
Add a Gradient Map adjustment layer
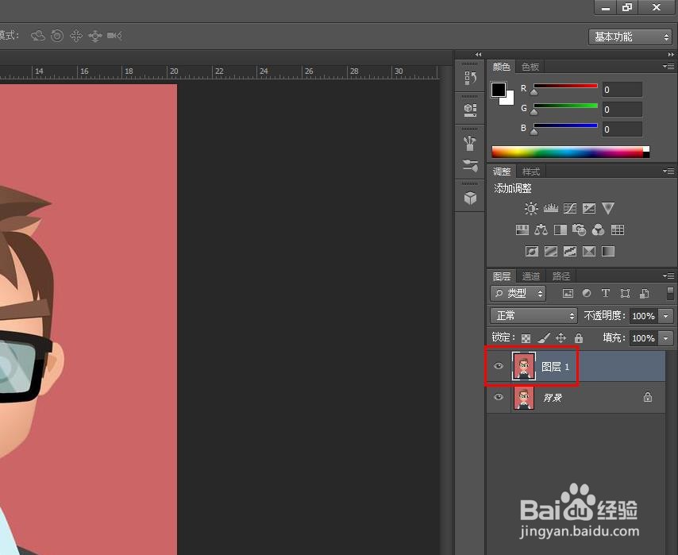tap(608, 252)
